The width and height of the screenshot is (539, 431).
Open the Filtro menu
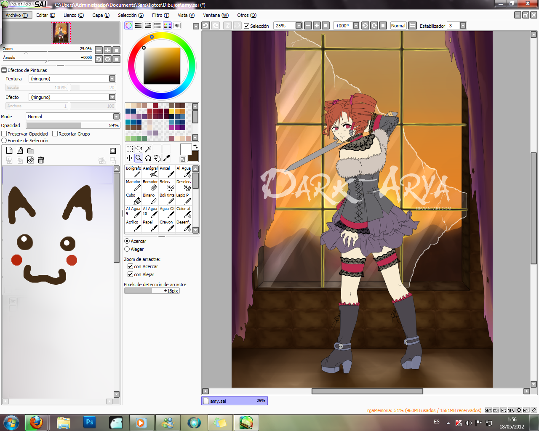(x=160, y=15)
